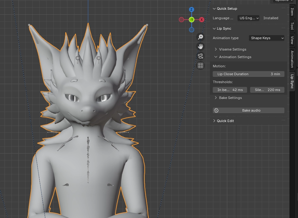Click the Lip Close Duration field

(x=249, y=74)
